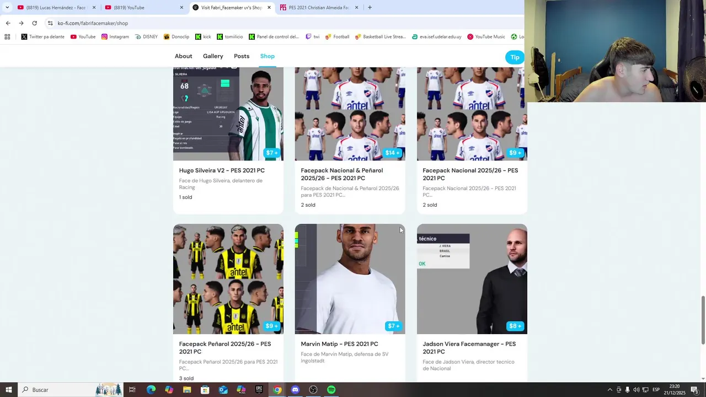Open the Football bookmark
Viewport: 706px width, 397px height.
[x=337, y=37]
